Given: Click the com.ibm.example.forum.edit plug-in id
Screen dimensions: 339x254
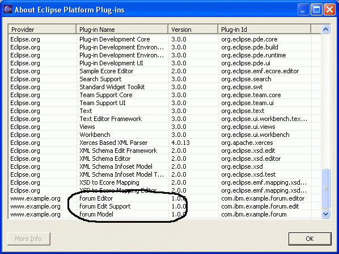Looking at the screenshot, I should tap(260, 206).
